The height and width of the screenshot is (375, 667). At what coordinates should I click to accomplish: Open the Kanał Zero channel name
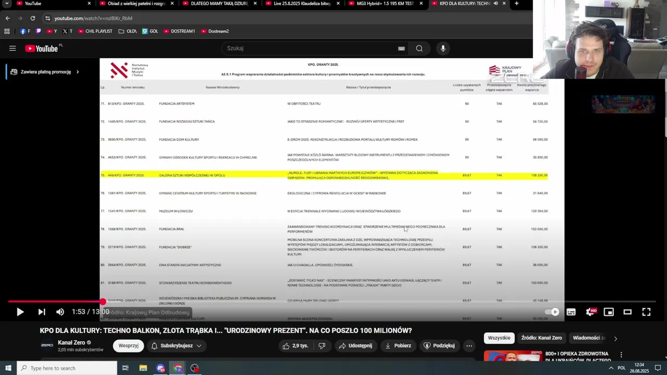(x=71, y=343)
